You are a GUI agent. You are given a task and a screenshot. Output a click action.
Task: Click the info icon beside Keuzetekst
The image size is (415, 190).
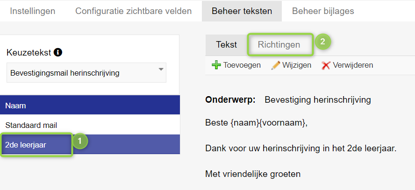pos(57,52)
